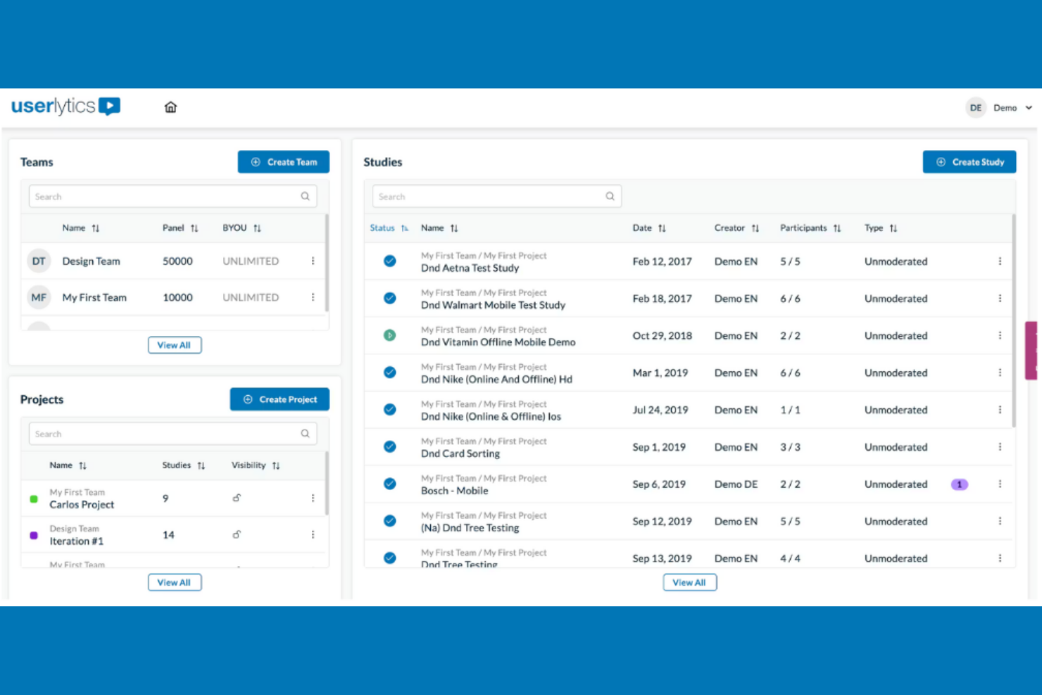The height and width of the screenshot is (695, 1042).
Task: Click the home icon in header
Action: pyautogui.click(x=170, y=107)
